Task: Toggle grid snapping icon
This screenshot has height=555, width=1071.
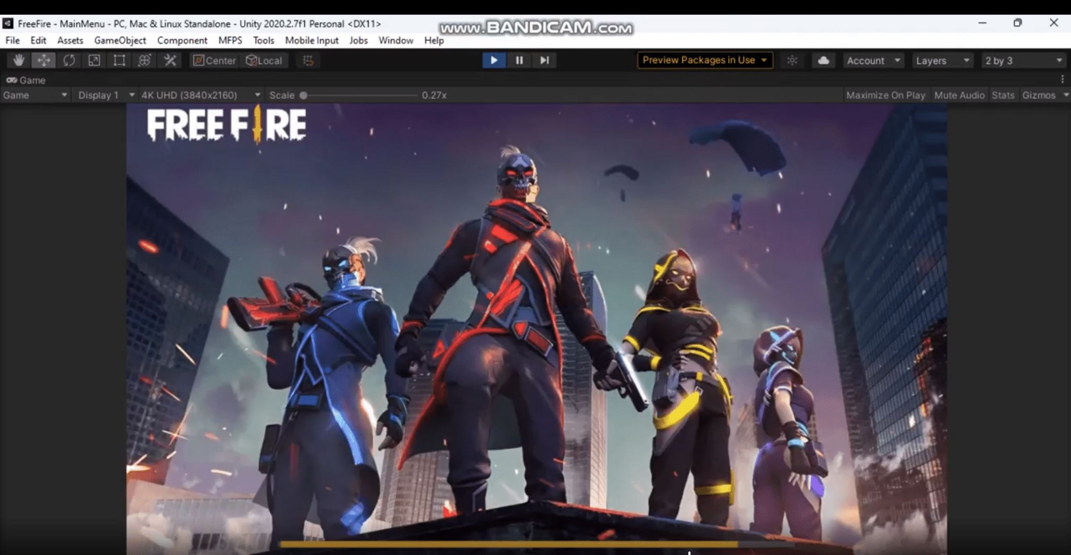Action: [308, 61]
